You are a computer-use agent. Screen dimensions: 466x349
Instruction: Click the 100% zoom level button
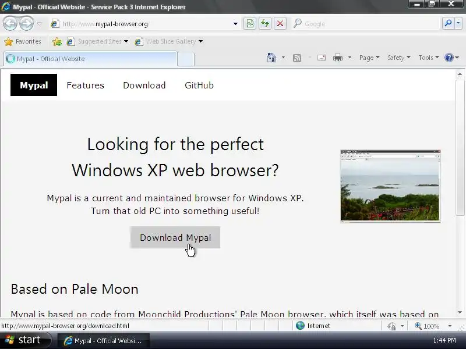(x=427, y=326)
